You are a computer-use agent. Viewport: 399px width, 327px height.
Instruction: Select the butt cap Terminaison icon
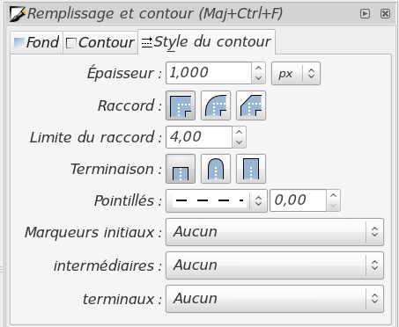tap(181, 169)
